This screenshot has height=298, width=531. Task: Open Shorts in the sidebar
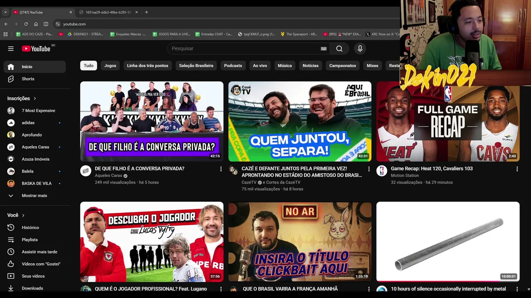pos(35,79)
